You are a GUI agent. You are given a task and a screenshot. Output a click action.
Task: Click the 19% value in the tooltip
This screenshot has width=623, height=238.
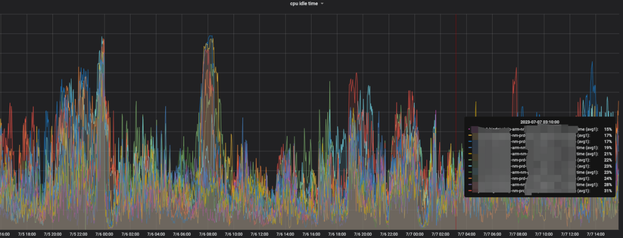(608, 148)
